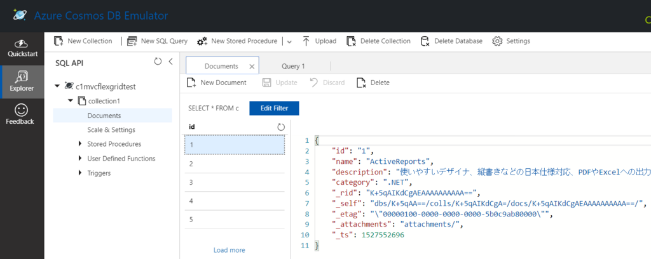Refresh the document id list
Viewport: 651px width, 259px height.
click(281, 127)
